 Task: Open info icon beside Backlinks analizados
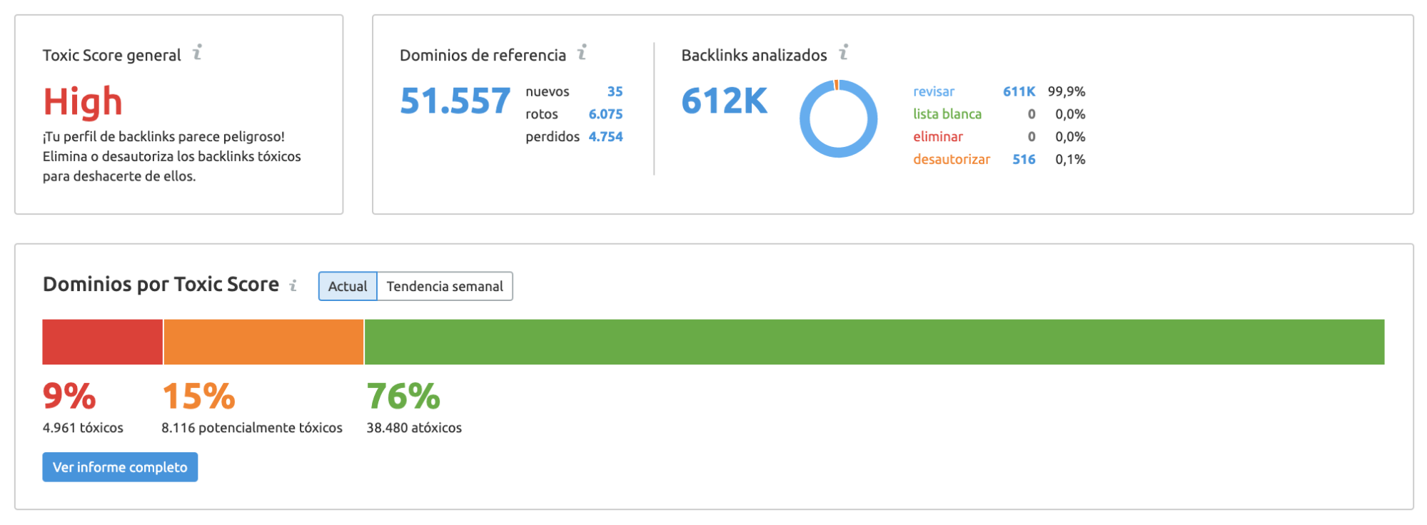(843, 52)
